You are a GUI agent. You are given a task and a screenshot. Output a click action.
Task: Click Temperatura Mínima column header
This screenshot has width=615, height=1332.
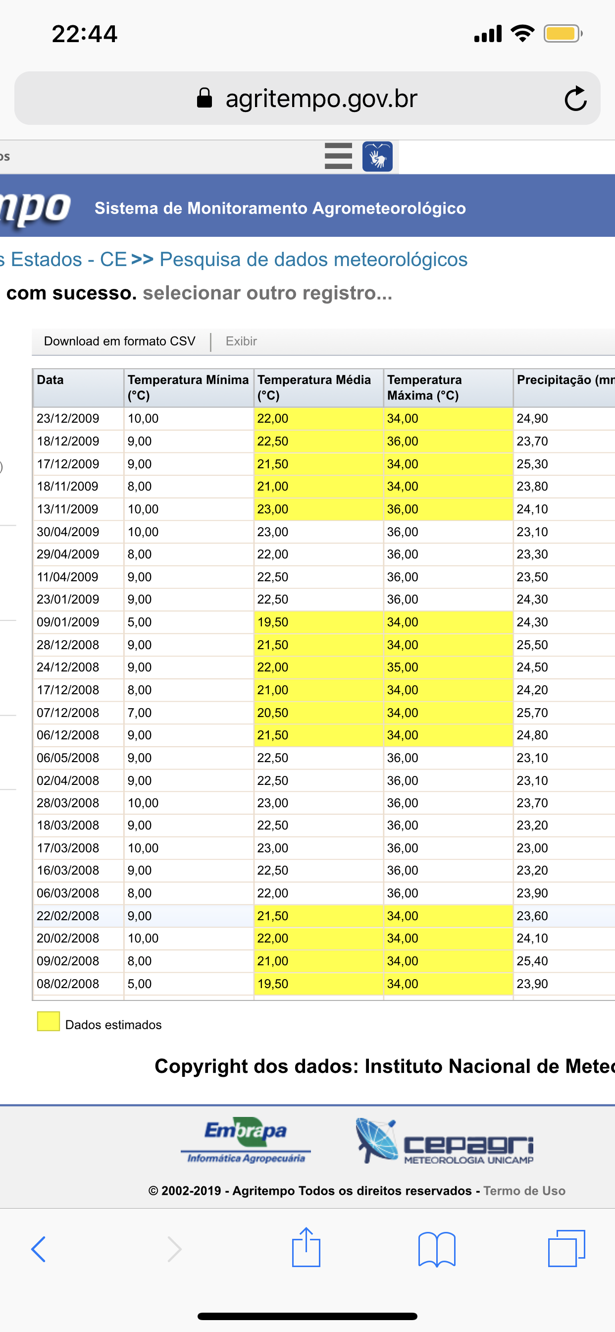[189, 388]
